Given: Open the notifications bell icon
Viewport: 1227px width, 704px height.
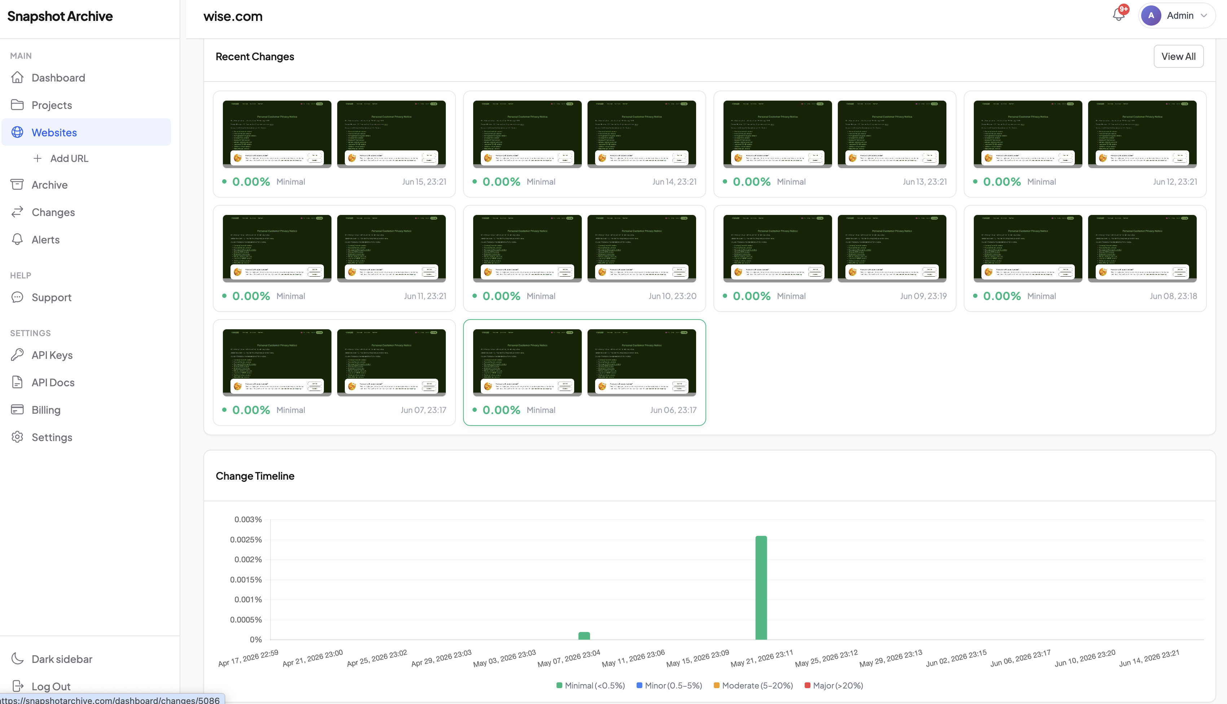Looking at the screenshot, I should (x=1119, y=14).
